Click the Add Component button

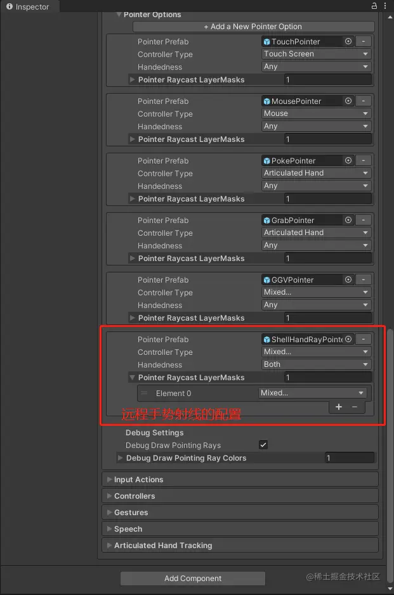(193, 579)
